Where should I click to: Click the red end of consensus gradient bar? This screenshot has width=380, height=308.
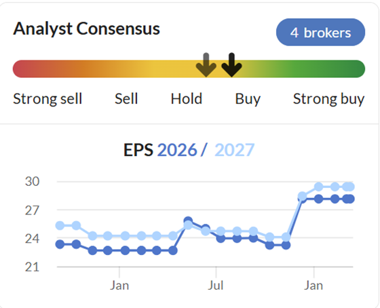tap(22, 69)
